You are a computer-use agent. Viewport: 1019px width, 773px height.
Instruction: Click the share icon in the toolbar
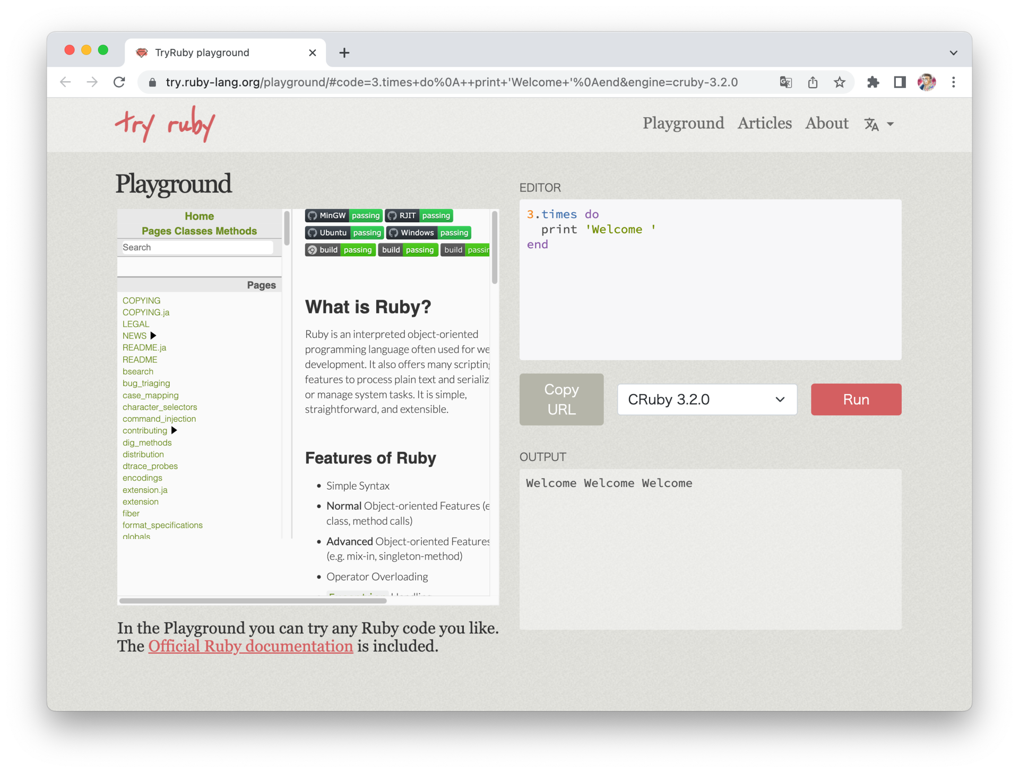point(813,82)
